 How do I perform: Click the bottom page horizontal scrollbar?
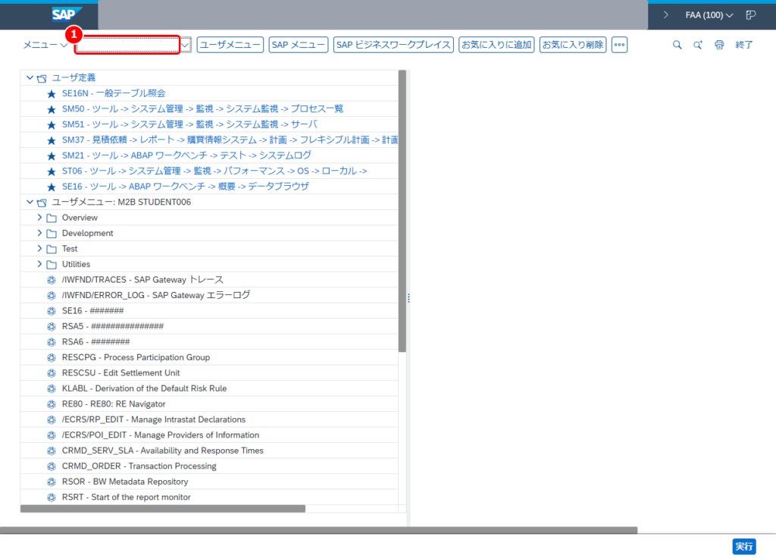click(x=319, y=530)
